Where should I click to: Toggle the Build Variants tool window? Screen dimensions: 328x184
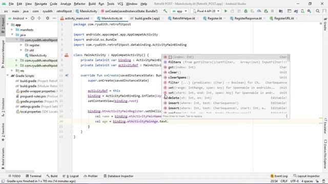pos(3,158)
